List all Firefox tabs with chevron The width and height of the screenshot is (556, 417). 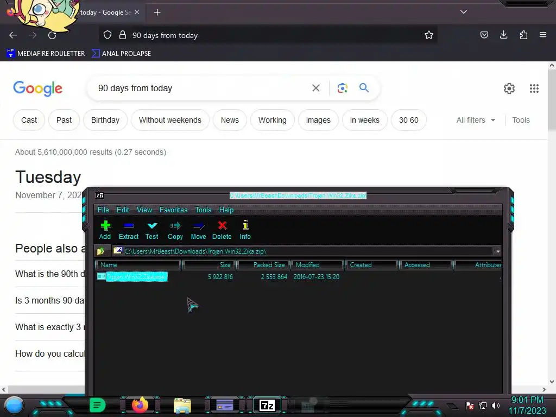(464, 12)
